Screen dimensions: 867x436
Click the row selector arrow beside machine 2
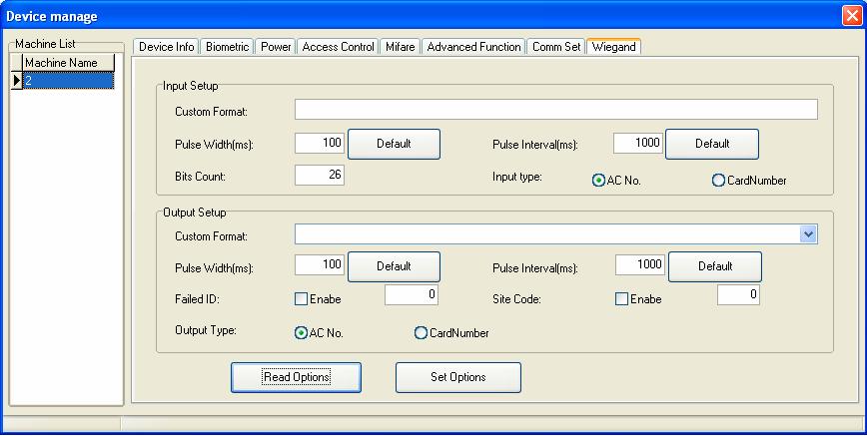[17, 81]
